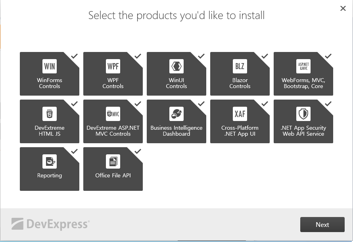Image resolution: width=353 pixels, height=242 pixels.
Task: Click the shield icon for .NET App Security
Action: [x=303, y=114]
